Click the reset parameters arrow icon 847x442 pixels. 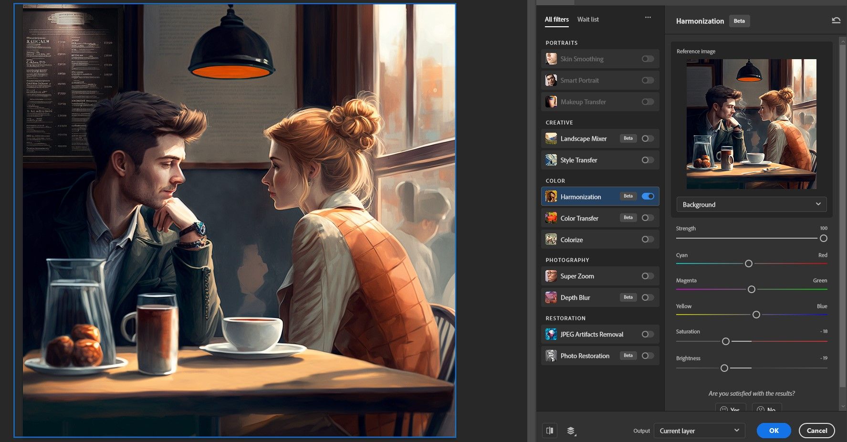click(836, 21)
